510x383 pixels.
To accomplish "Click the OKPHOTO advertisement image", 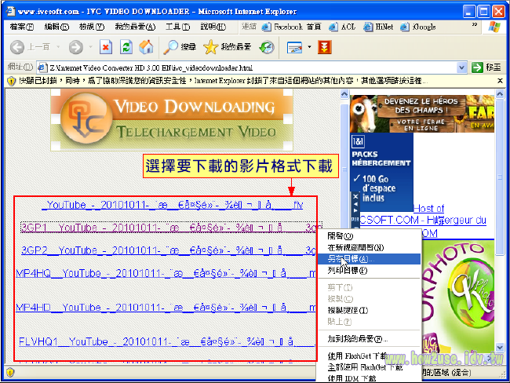I will (458, 296).
